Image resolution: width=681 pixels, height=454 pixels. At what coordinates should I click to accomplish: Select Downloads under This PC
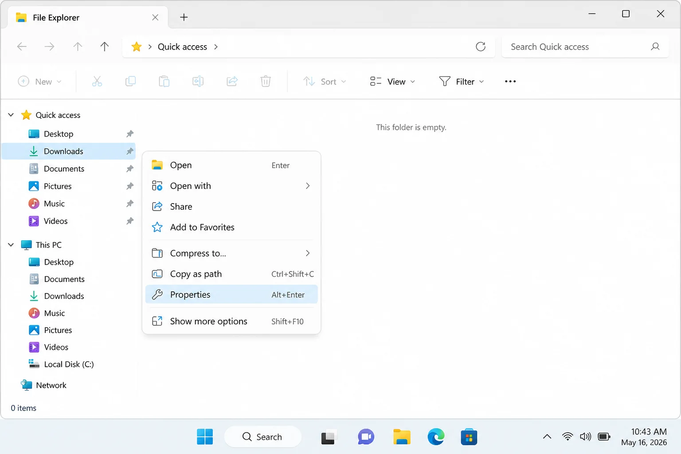(69, 296)
